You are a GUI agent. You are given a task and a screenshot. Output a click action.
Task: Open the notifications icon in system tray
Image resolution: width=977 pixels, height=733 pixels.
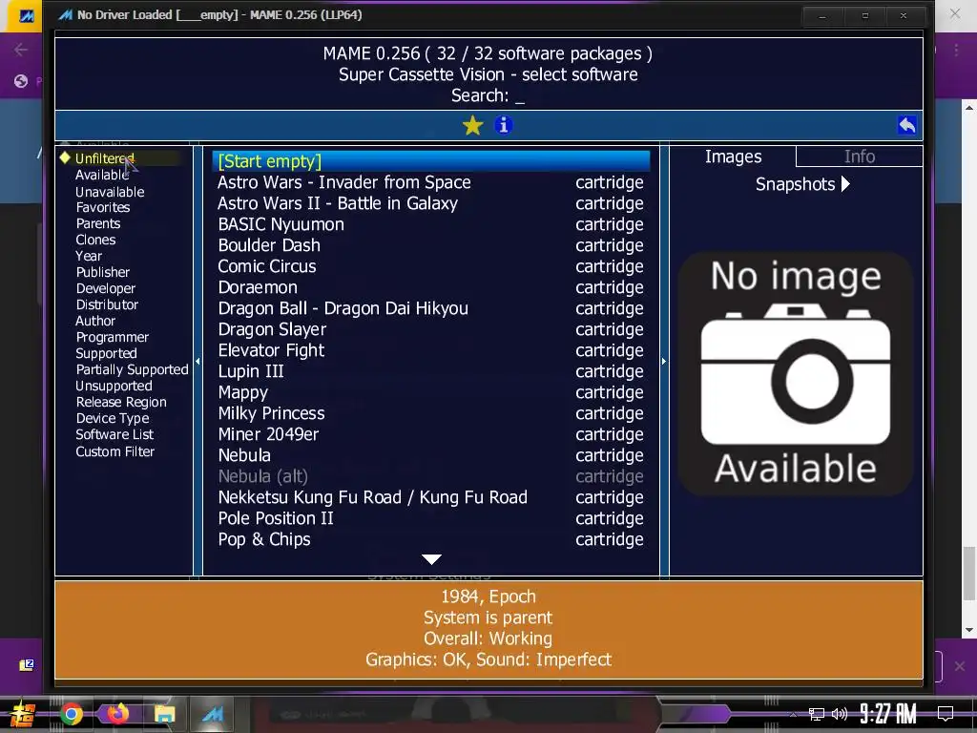point(946,714)
